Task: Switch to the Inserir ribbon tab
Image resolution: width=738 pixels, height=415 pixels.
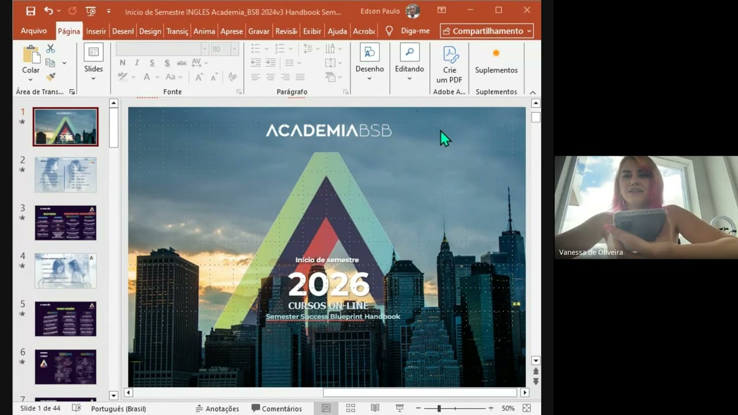Action: point(96,31)
